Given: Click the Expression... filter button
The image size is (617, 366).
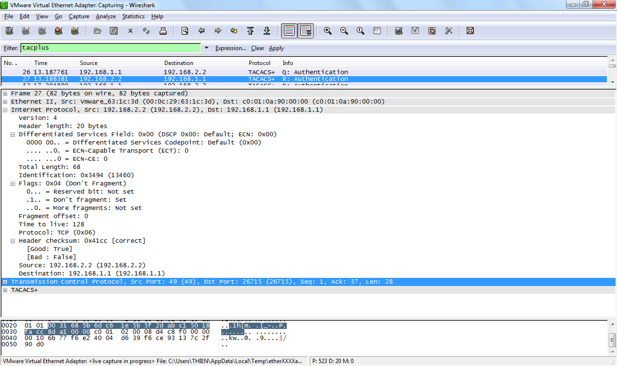Looking at the screenshot, I should click(x=230, y=48).
